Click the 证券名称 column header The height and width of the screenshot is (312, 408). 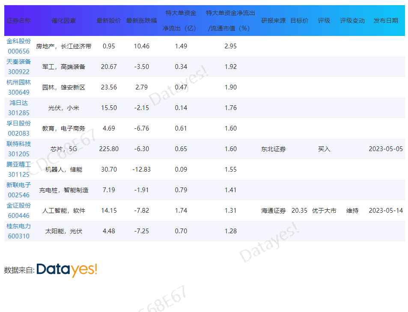(18, 21)
